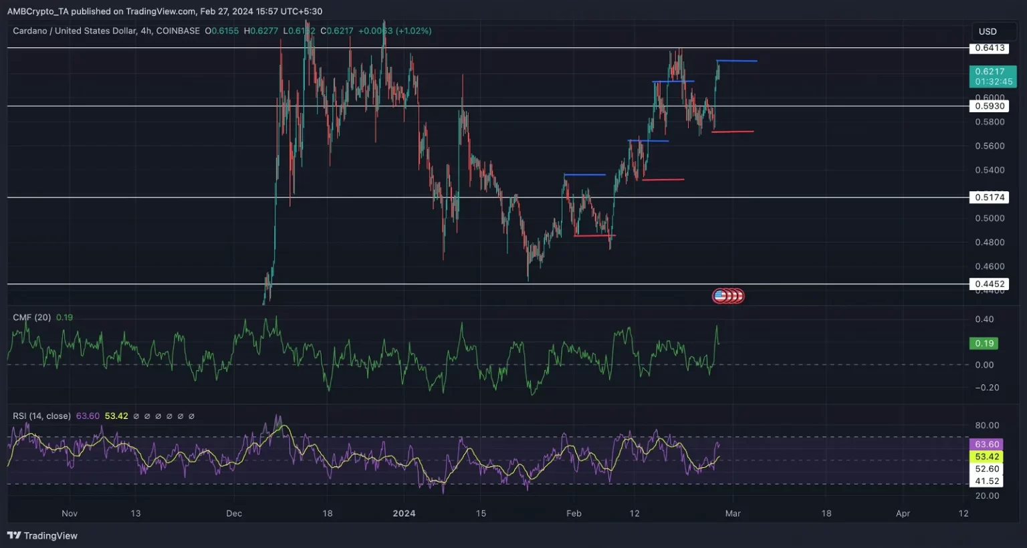Click the 0.5930 horizontal line price label
The height and width of the screenshot is (548, 1027).
(x=989, y=106)
